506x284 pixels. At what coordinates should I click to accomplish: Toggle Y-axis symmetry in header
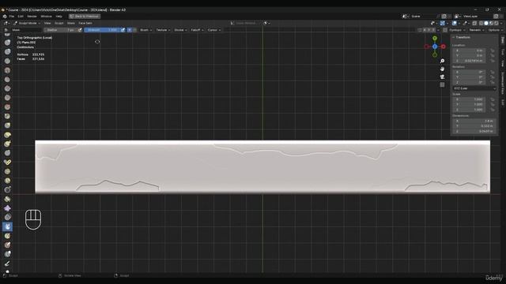click(x=429, y=30)
